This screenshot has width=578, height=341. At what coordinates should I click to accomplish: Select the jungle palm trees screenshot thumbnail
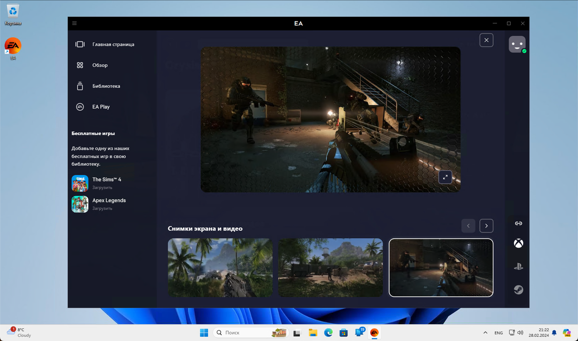click(x=220, y=268)
